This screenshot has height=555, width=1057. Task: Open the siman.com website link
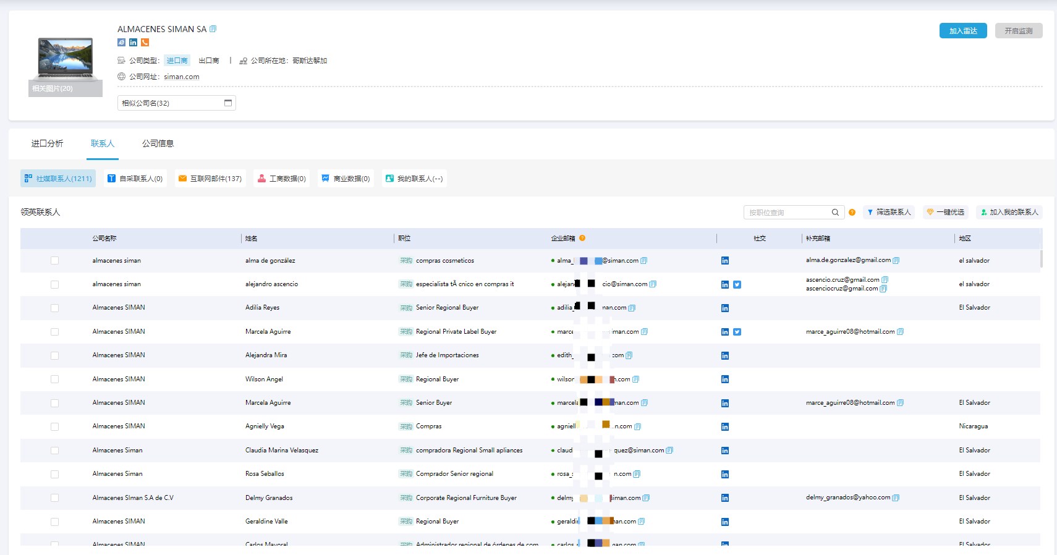182,77
